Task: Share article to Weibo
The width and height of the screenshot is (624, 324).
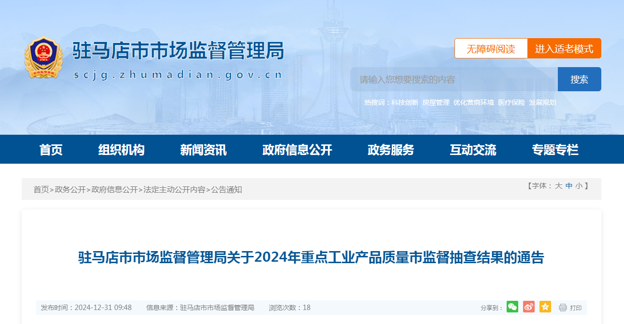Action: tap(529, 307)
